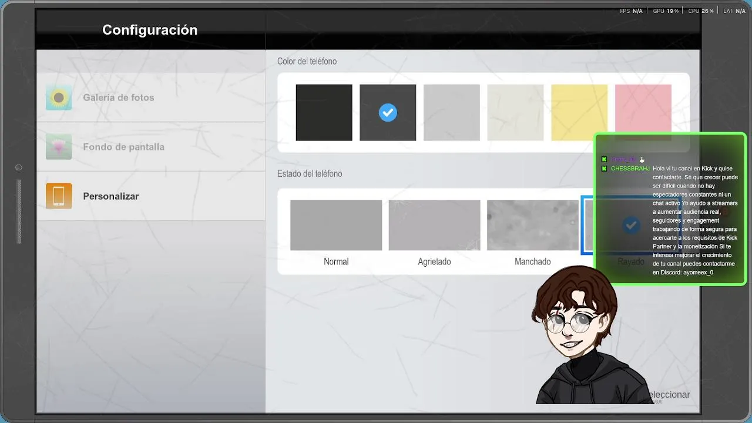Click the FPS N/A overlay stat
The width and height of the screenshot is (752, 423).
coord(632,11)
